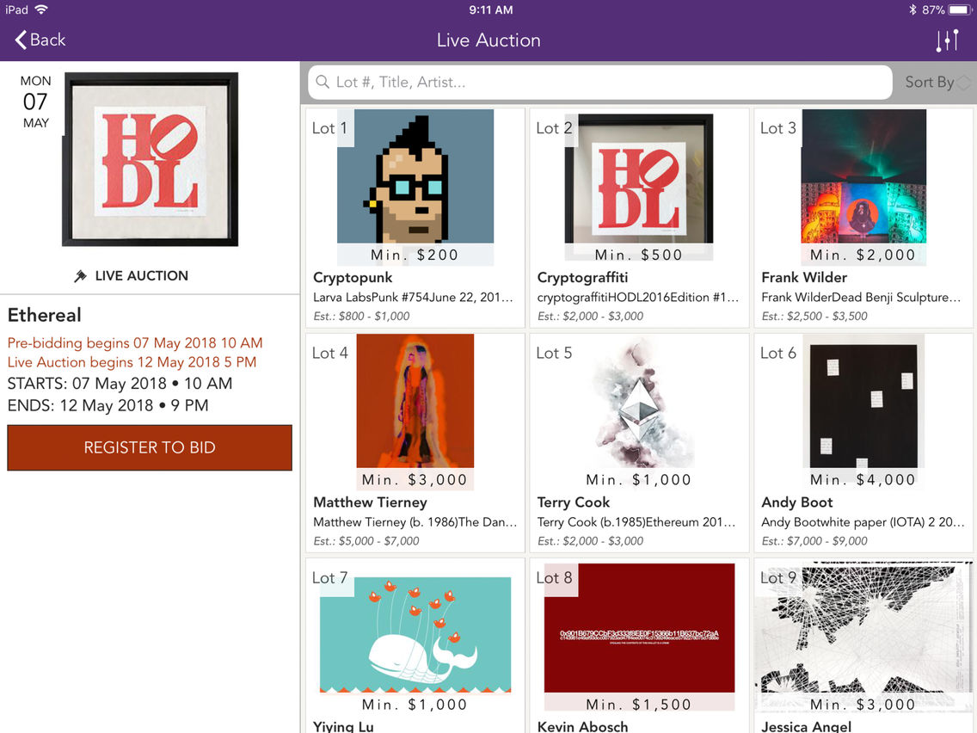Click the Min. $1,500 price label
Screen dimensions: 977x733
(x=639, y=705)
